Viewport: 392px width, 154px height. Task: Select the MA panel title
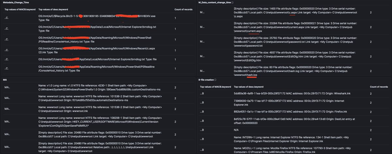pos(5,79)
